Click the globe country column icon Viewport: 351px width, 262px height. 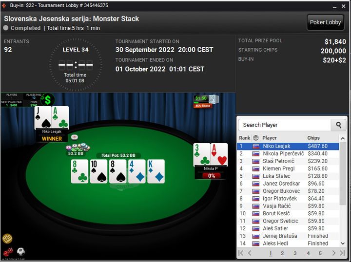[x=255, y=138]
